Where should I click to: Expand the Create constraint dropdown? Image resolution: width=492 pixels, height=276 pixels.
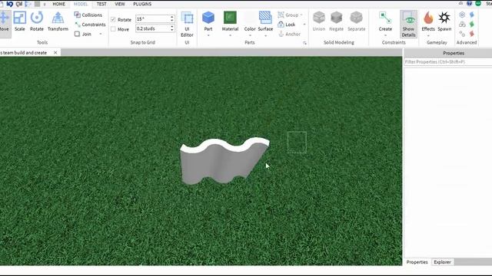pyautogui.click(x=385, y=35)
